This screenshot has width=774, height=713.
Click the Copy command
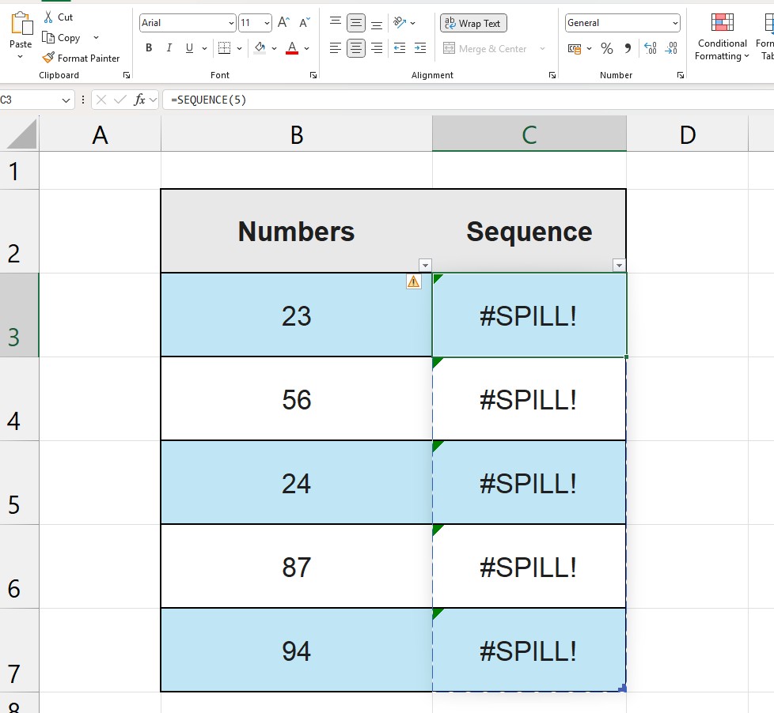[63, 37]
